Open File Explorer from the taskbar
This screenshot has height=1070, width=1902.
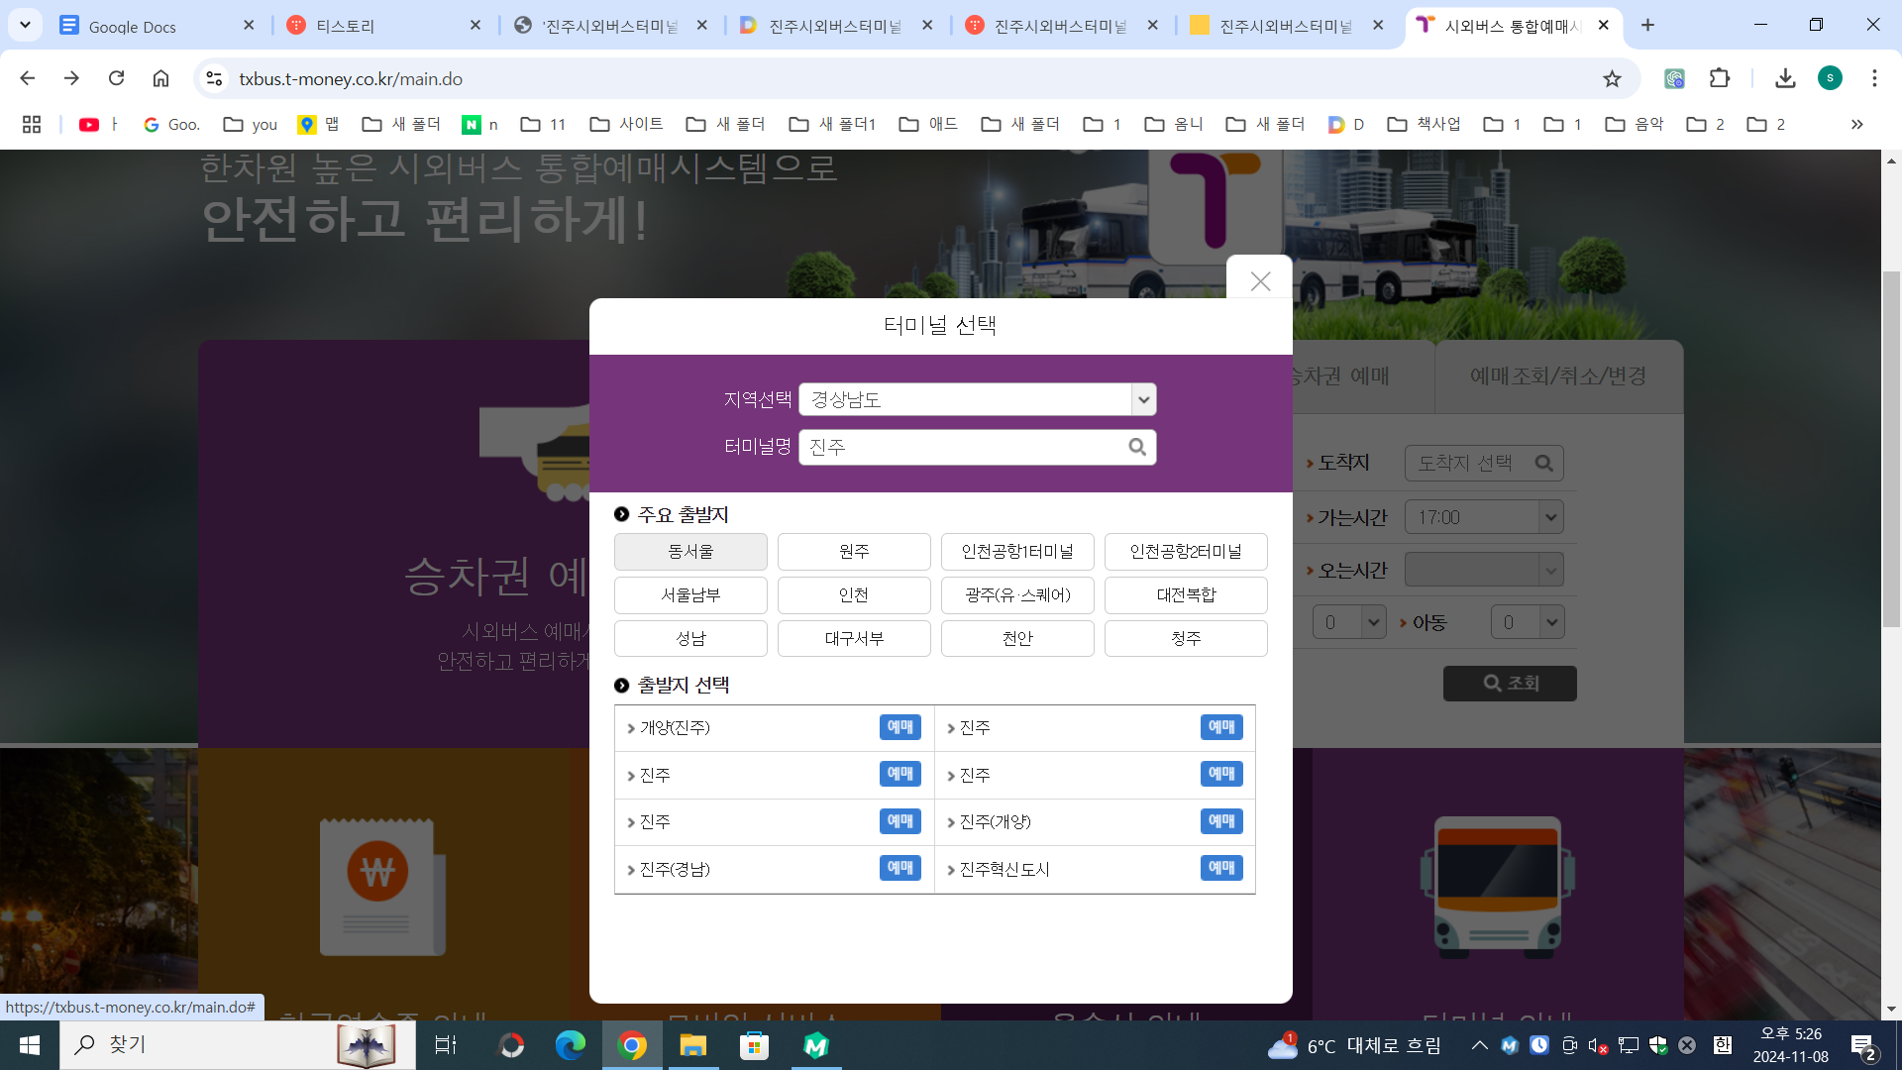pos(692,1045)
